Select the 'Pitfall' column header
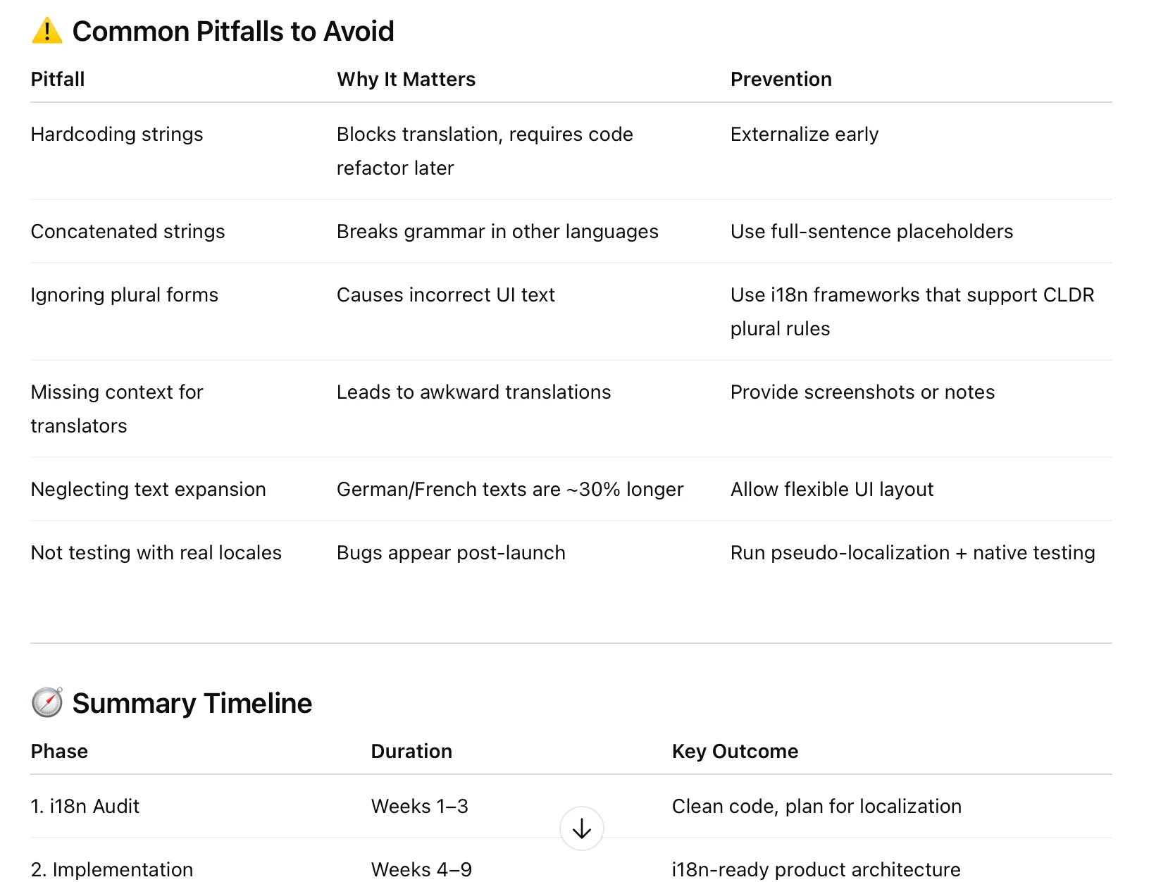Screen dimensions: 1168x882 pyautogui.click(x=58, y=79)
